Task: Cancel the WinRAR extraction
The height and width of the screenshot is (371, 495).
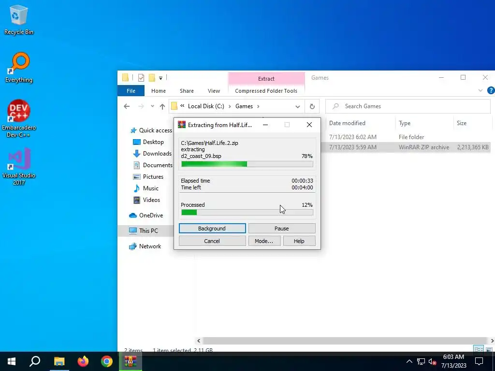Action: point(212,241)
